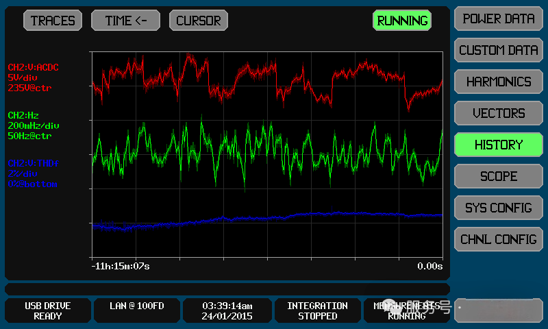Click the date and time status box

[x=227, y=310]
